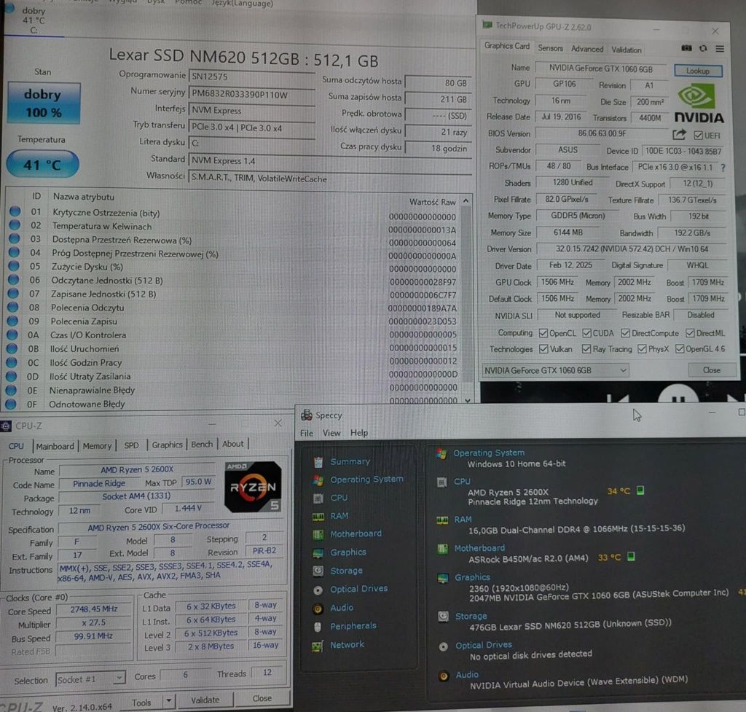This screenshot has width=746, height=712.
Task: Click the Motherboard heading in Speccy summary
Action: tap(479, 548)
